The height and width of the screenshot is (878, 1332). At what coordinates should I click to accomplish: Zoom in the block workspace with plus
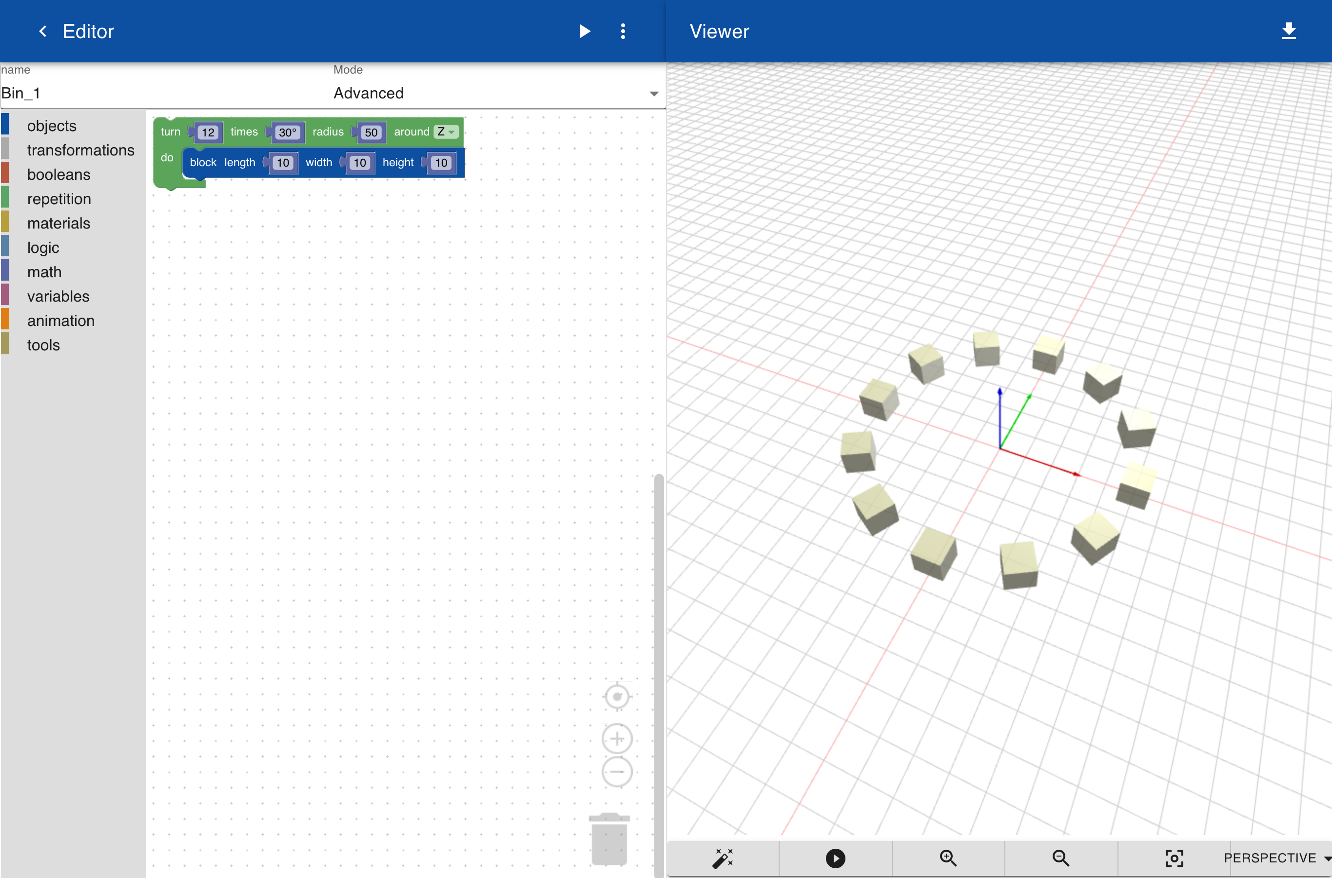[617, 739]
